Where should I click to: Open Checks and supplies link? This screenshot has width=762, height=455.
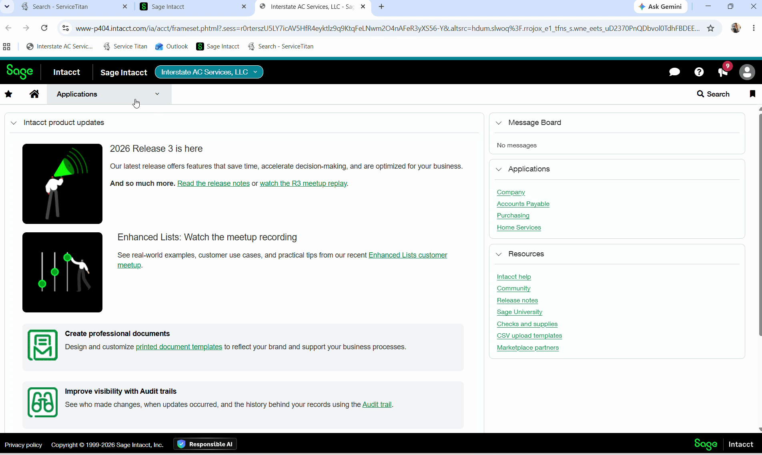527,324
